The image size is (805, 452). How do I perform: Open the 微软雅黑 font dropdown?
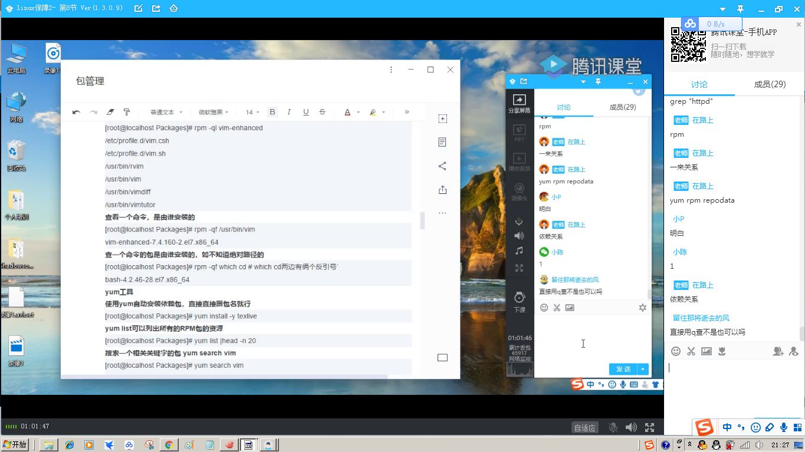[215, 112]
